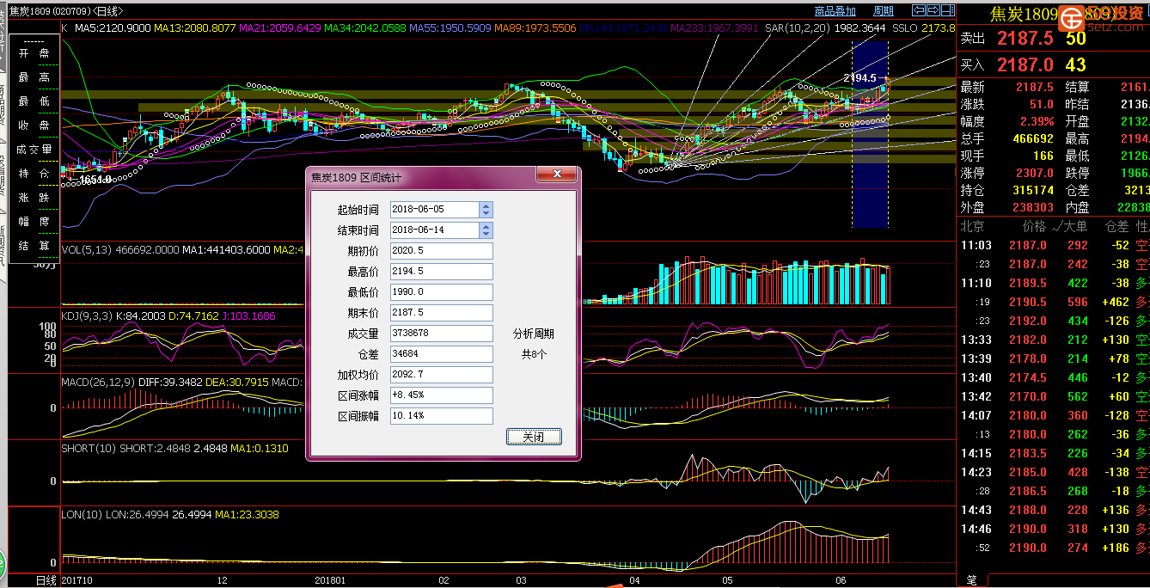Click the 关闭 button in the dialog
Screen dimensions: 1150x588
coord(534,437)
